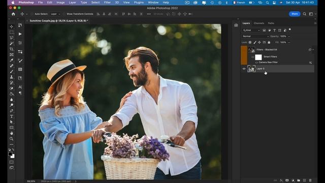Open the Kind filter dropdown

[251, 30]
